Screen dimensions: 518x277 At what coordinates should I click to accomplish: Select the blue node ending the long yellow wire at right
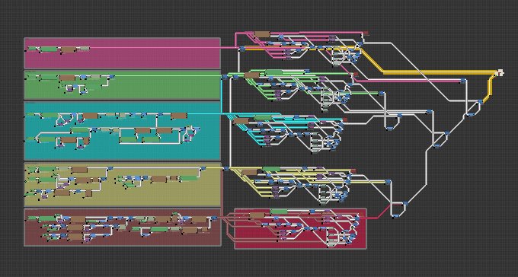[388, 182]
